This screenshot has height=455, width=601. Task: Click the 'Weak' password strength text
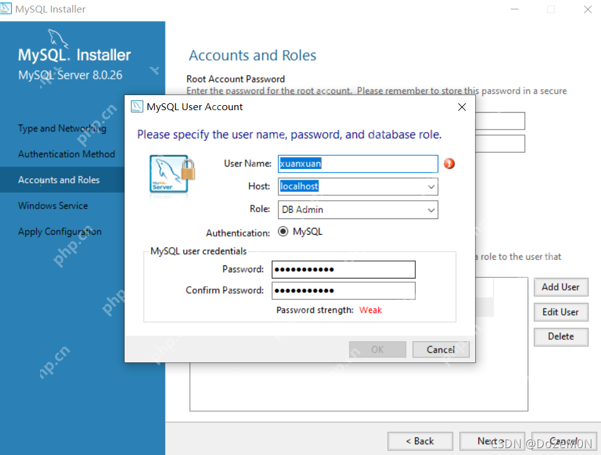370,310
